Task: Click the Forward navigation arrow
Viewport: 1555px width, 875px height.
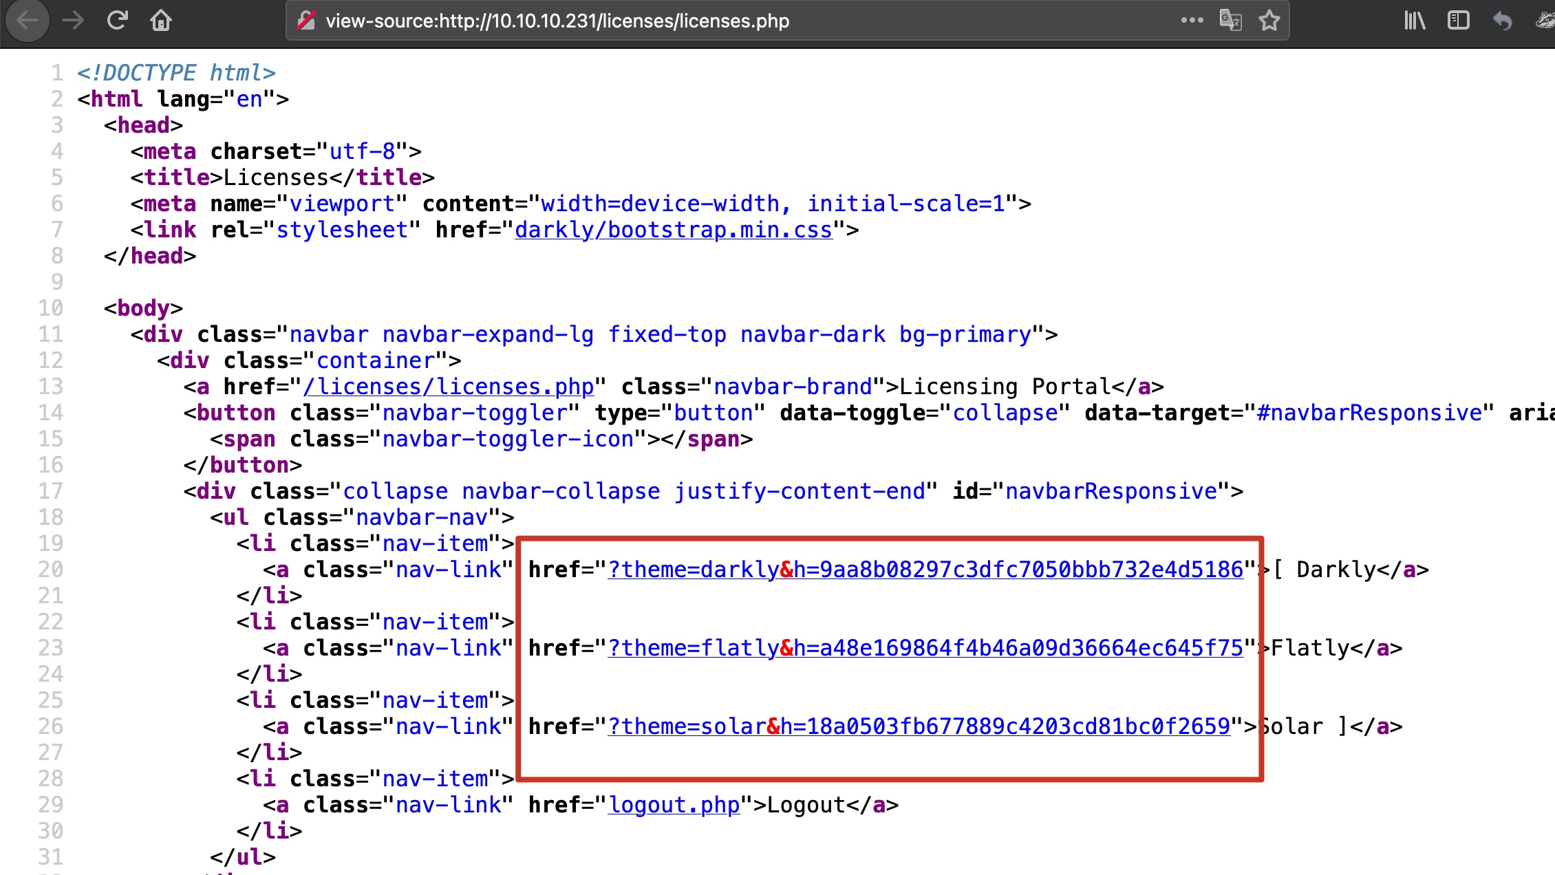Action: (x=72, y=21)
